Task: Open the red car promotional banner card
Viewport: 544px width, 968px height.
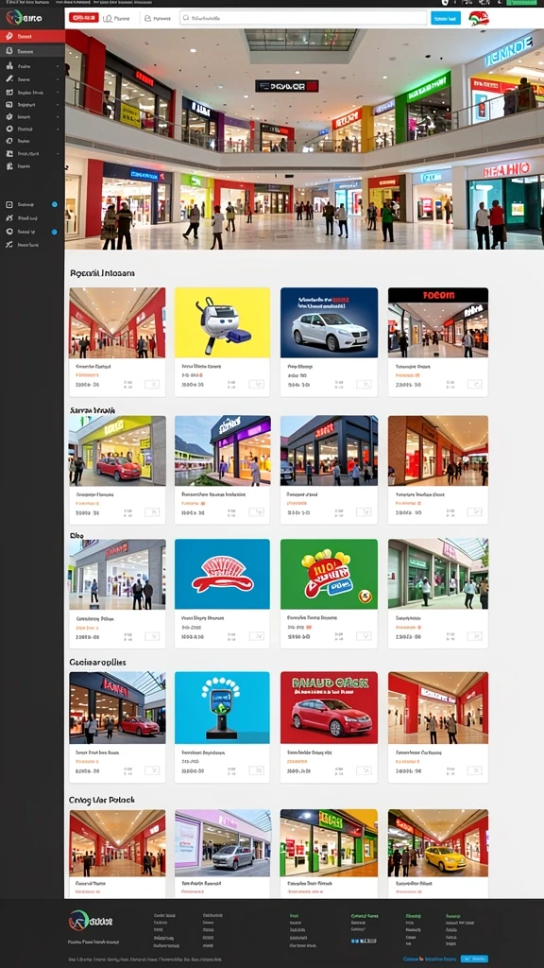Action: pyautogui.click(x=329, y=727)
